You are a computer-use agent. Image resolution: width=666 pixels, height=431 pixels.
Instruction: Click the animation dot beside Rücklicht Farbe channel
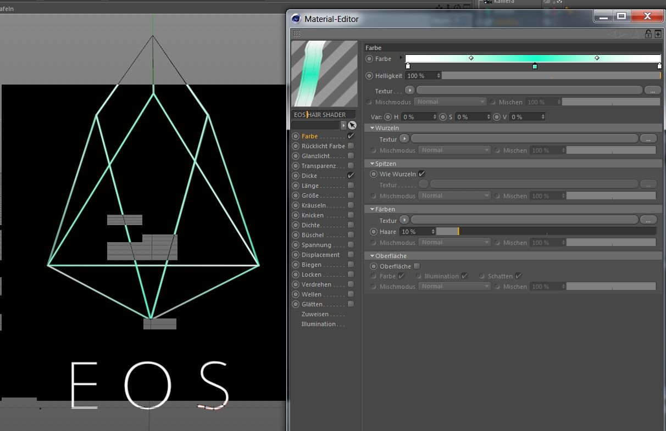pyautogui.click(x=296, y=146)
